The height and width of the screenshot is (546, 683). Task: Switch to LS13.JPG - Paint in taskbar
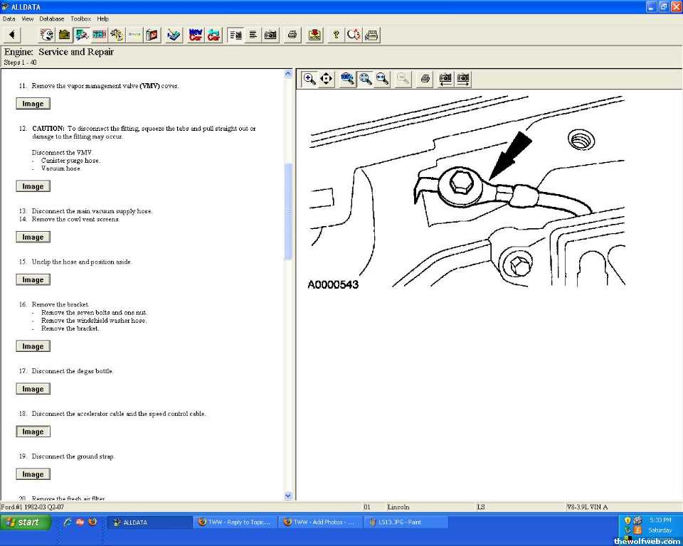pyautogui.click(x=406, y=522)
